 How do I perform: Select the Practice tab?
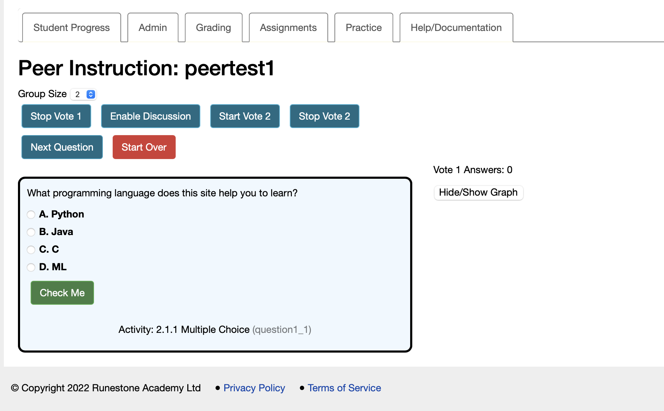pyautogui.click(x=364, y=27)
